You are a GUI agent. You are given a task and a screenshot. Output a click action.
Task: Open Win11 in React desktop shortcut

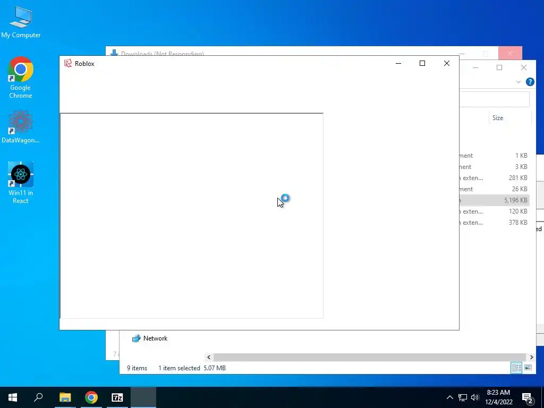tap(21, 183)
